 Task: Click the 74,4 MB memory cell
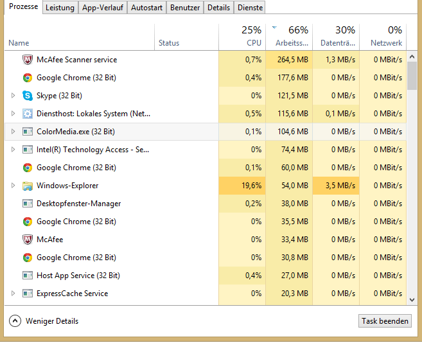tap(289, 150)
